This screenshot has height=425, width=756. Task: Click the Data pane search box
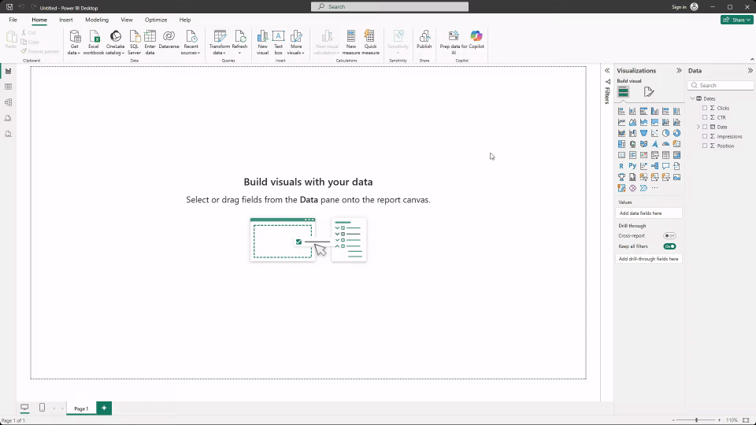point(721,85)
